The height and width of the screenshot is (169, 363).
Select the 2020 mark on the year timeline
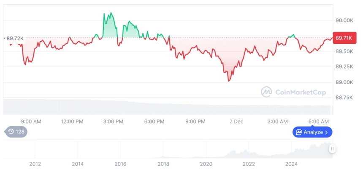tap(206, 164)
